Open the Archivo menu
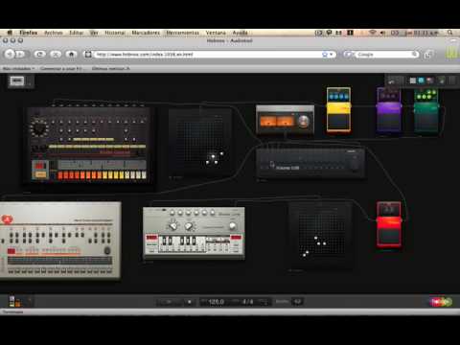The image size is (460, 345). 54,33
